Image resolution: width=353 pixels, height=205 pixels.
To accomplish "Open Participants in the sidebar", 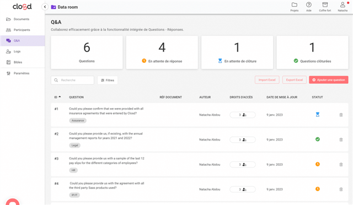I will pyautogui.click(x=22, y=30).
